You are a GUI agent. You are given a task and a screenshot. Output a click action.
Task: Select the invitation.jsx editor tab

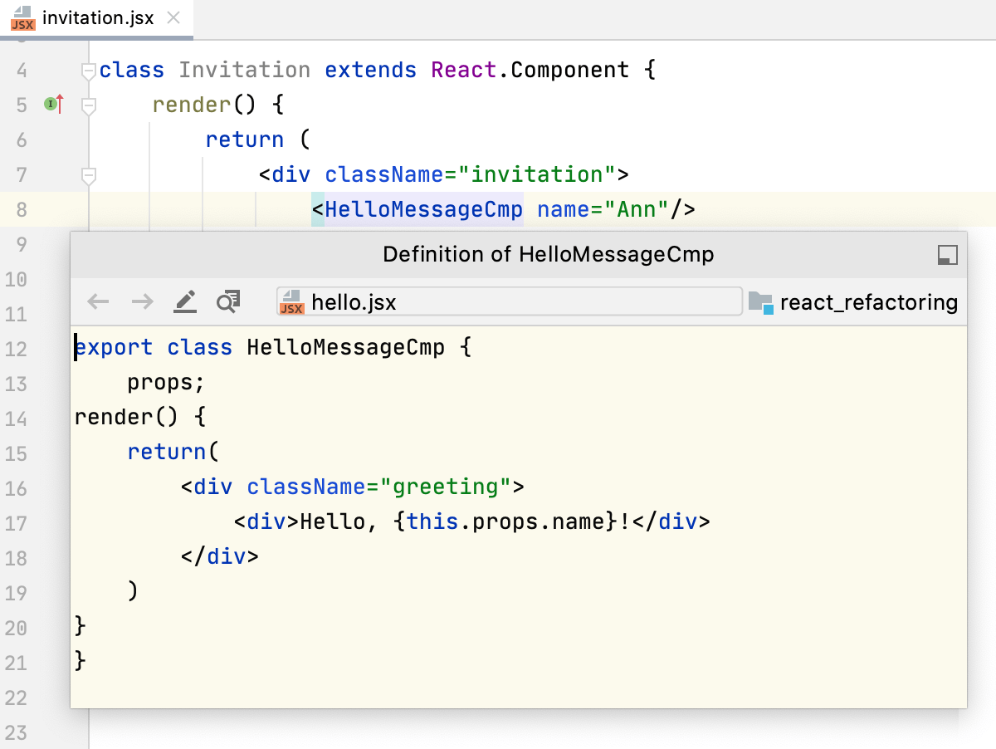pos(95,17)
